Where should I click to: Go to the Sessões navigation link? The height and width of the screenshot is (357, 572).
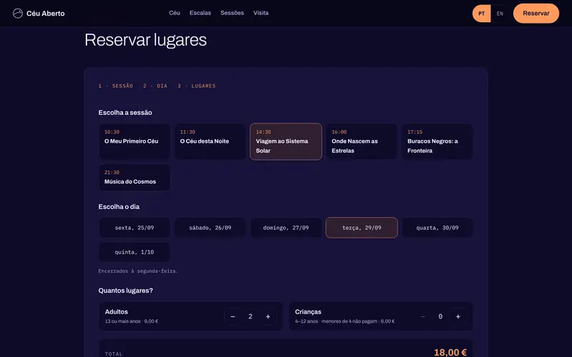232,13
